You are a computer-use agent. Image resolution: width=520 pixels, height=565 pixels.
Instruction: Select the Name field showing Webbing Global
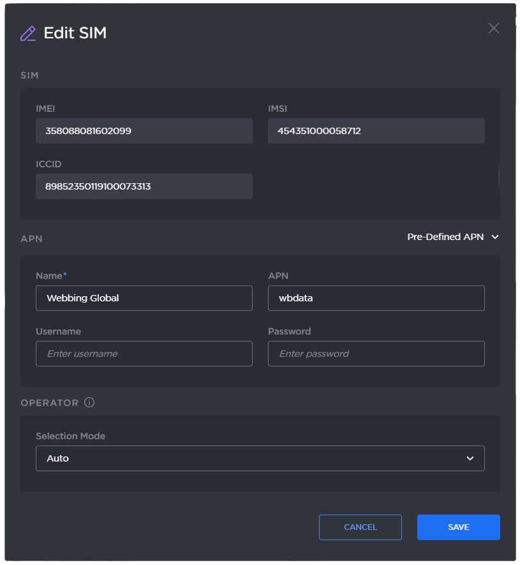click(144, 298)
